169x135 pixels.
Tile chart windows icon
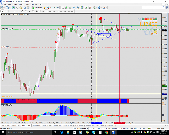(82, 8)
